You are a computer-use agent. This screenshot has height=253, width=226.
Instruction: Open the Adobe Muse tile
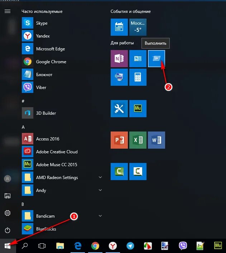point(138,109)
